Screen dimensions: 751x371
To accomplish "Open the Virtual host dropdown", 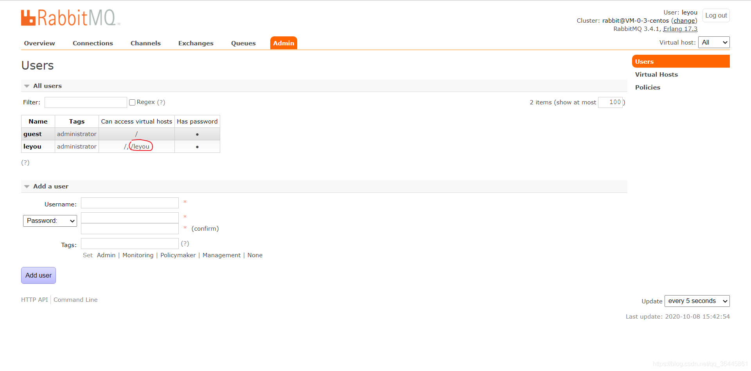I will click(714, 42).
